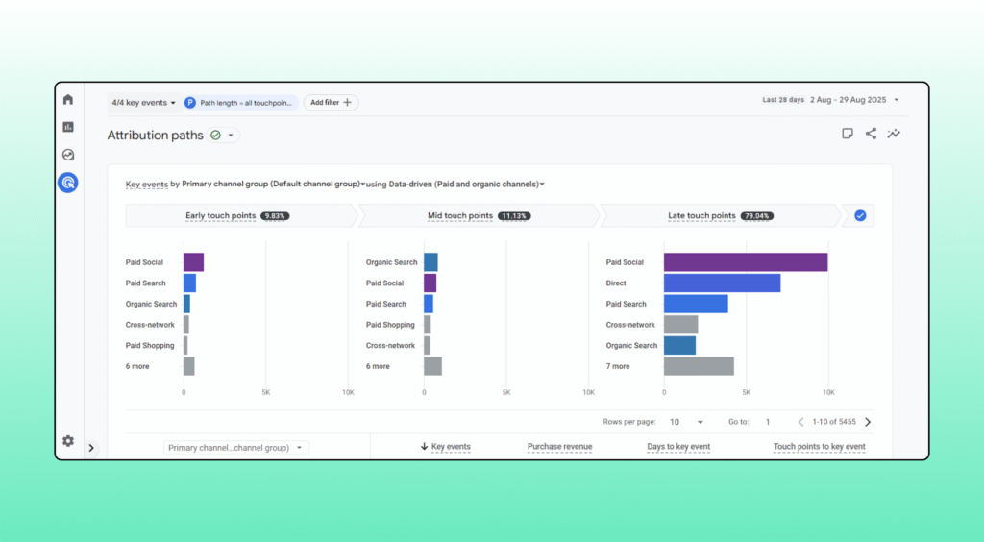Open the Home icon in sidebar
The height and width of the screenshot is (542, 984).
[68, 100]
